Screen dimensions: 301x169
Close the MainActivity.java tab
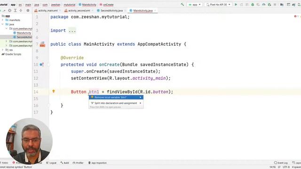155,10
